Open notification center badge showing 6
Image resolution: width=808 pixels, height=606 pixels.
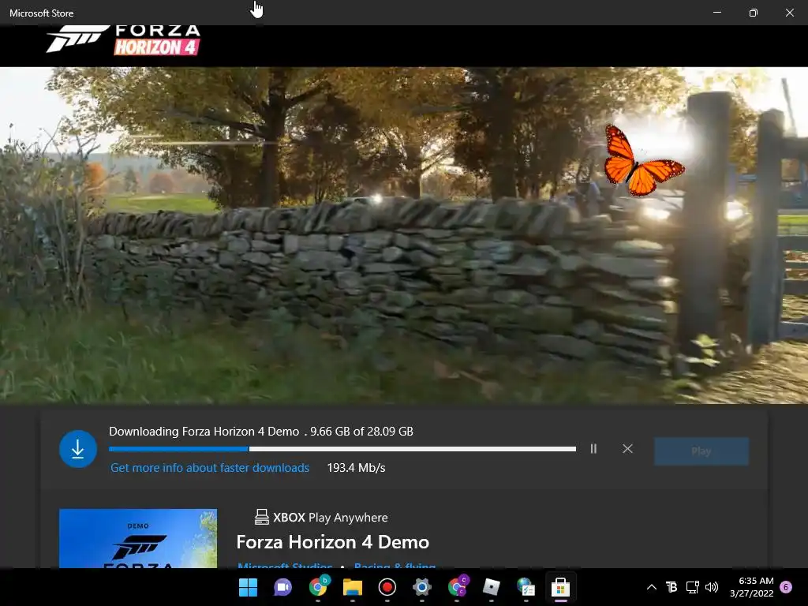pyautogui.click(x=786, y=587)
